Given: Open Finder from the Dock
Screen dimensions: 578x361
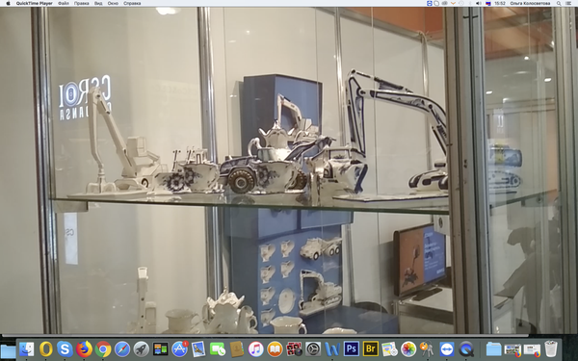Looking at the screenshot, I should pyautogui.click(x=27, y=348).
